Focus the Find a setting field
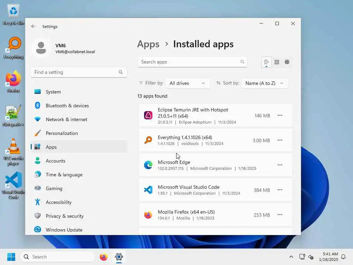Image resolution: width=353 pixels, height=265 pixels. click(79, 72)
